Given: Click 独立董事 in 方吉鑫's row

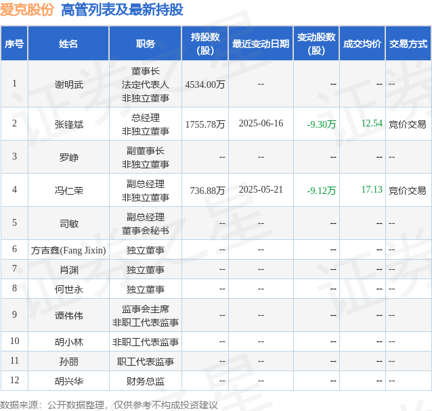Looking at the screenshot, I should pyautogui.click(x=146, y=250).
